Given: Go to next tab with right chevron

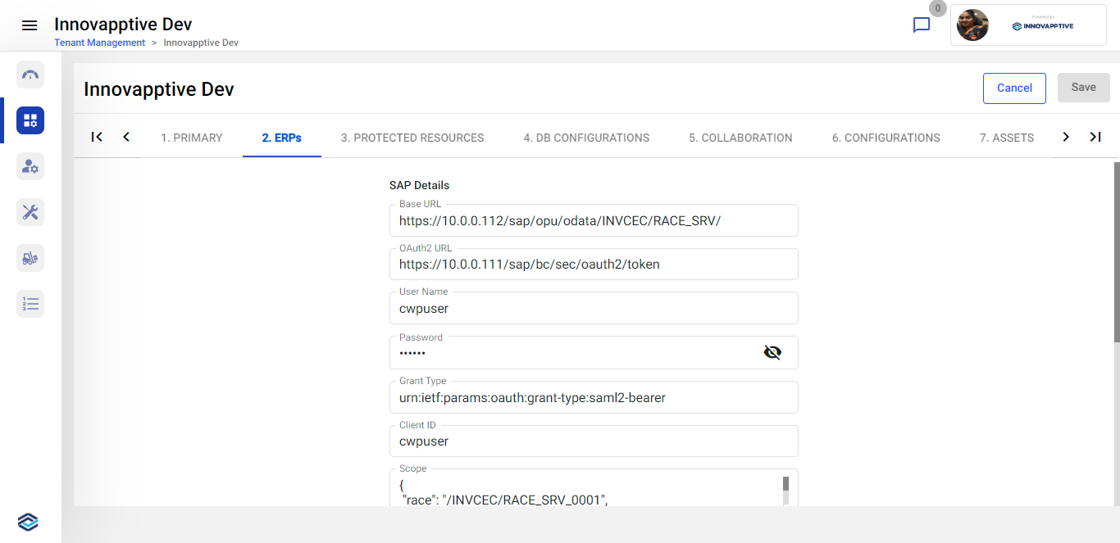Looking at the screenshot, I should click(1066, 137).
